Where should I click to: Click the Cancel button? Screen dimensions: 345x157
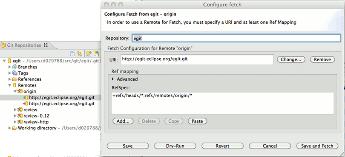pyautogui.click(x=270, y=146)
